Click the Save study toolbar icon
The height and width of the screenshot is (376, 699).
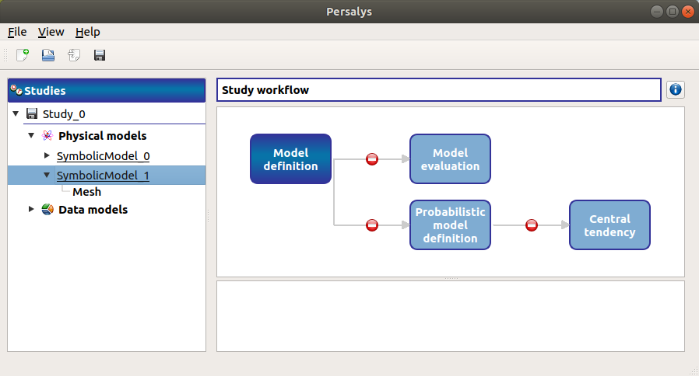click(100, 55)
